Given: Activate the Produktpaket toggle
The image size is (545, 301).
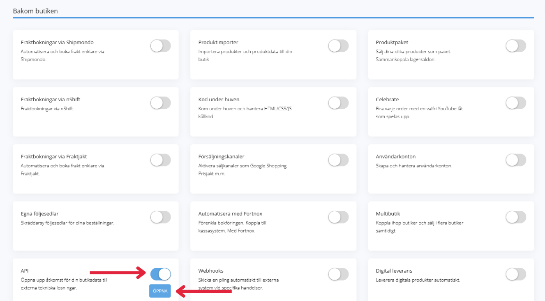Looking at the screenshot, I should coord(515,46).
